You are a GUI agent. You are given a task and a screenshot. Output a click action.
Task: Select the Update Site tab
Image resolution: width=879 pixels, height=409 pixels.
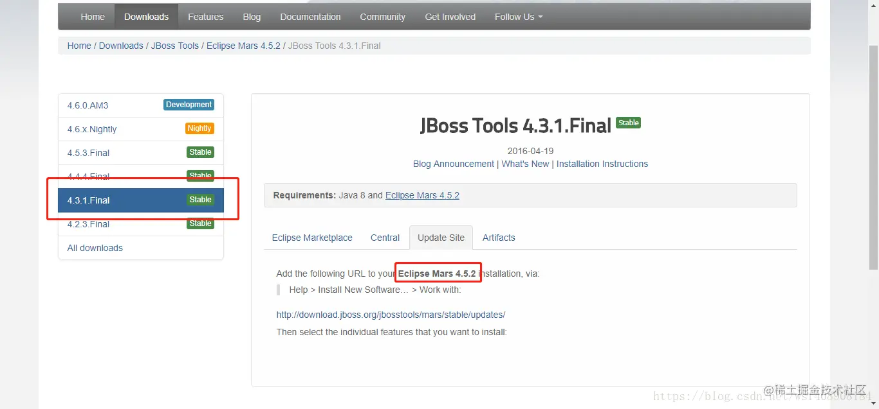coord(441,238)
